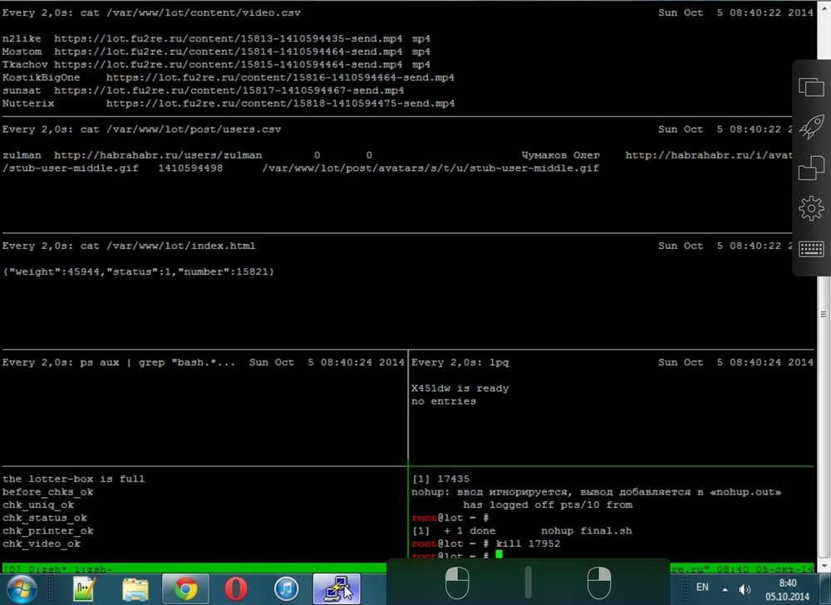Tap the rocket shortcuts icon

click(811, 127)
